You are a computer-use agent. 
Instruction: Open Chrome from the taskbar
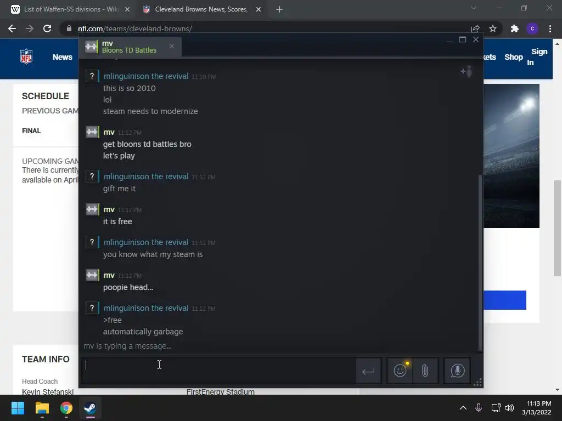coord(66,408)
